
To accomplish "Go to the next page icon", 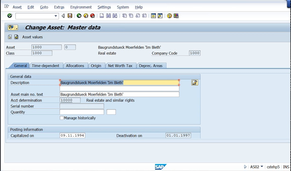I will pyautogui.click(x=138, y=16).
